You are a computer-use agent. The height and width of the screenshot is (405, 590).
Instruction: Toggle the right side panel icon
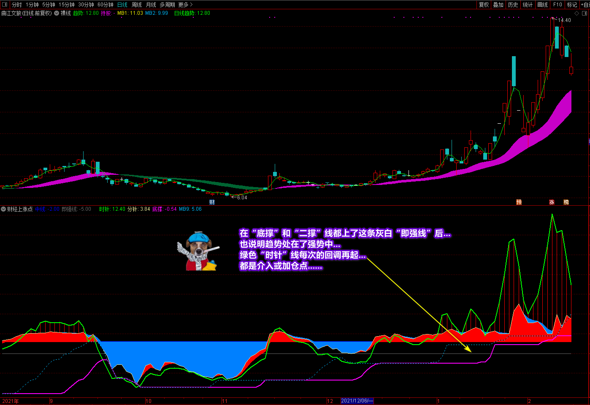584,13
